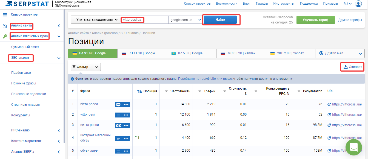Click SERP features icon in 'вітто росси' row
Image resolution: width=368 pixels, height=159 pixels.
click(118, 104)
